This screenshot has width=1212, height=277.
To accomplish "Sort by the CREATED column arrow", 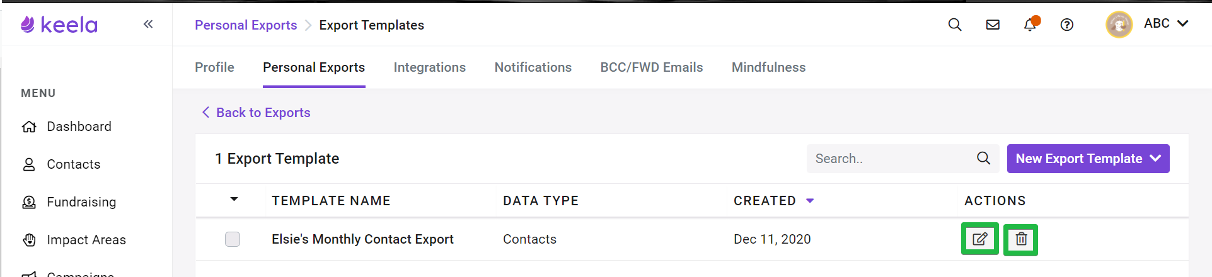I will [810, 201].
